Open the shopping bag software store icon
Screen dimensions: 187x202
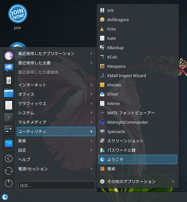click(9, 143)
